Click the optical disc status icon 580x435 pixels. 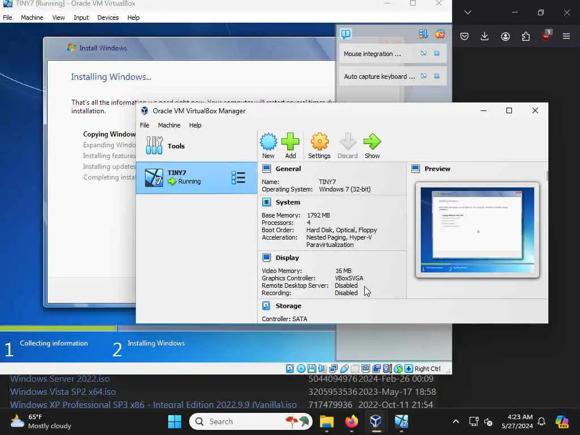301,368
